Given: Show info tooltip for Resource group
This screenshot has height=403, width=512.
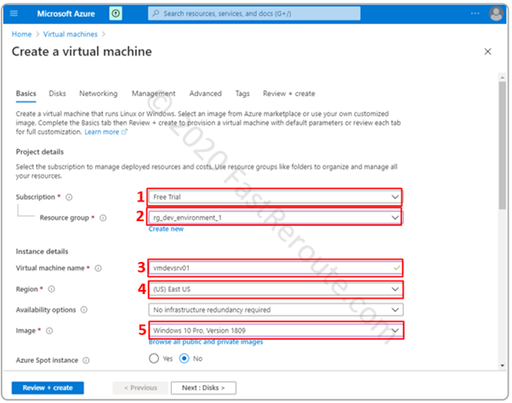Looking at the screenshot, I should pyautogui.click(x=103, y=218).
